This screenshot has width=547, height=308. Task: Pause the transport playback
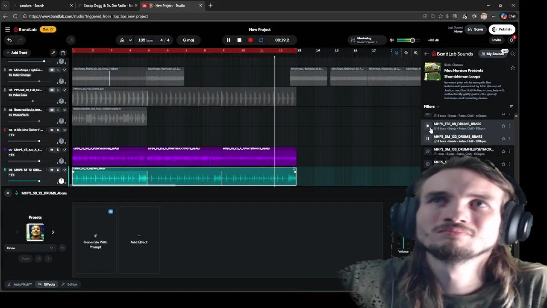pyautogui.click(x=228, y=40)
